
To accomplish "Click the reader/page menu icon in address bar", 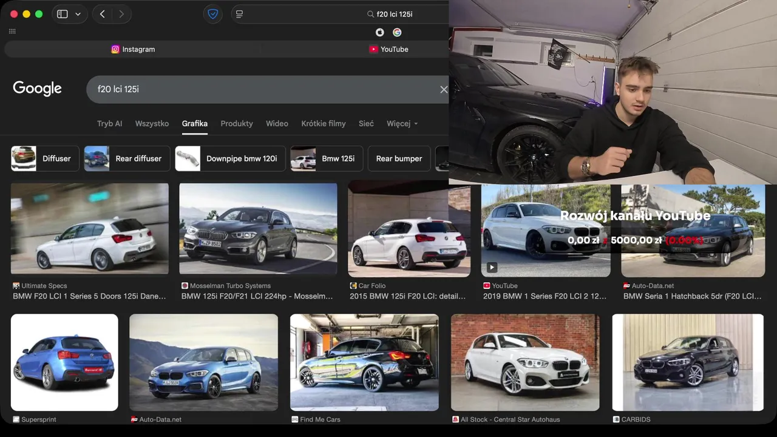I will click(x=239, y=14).
